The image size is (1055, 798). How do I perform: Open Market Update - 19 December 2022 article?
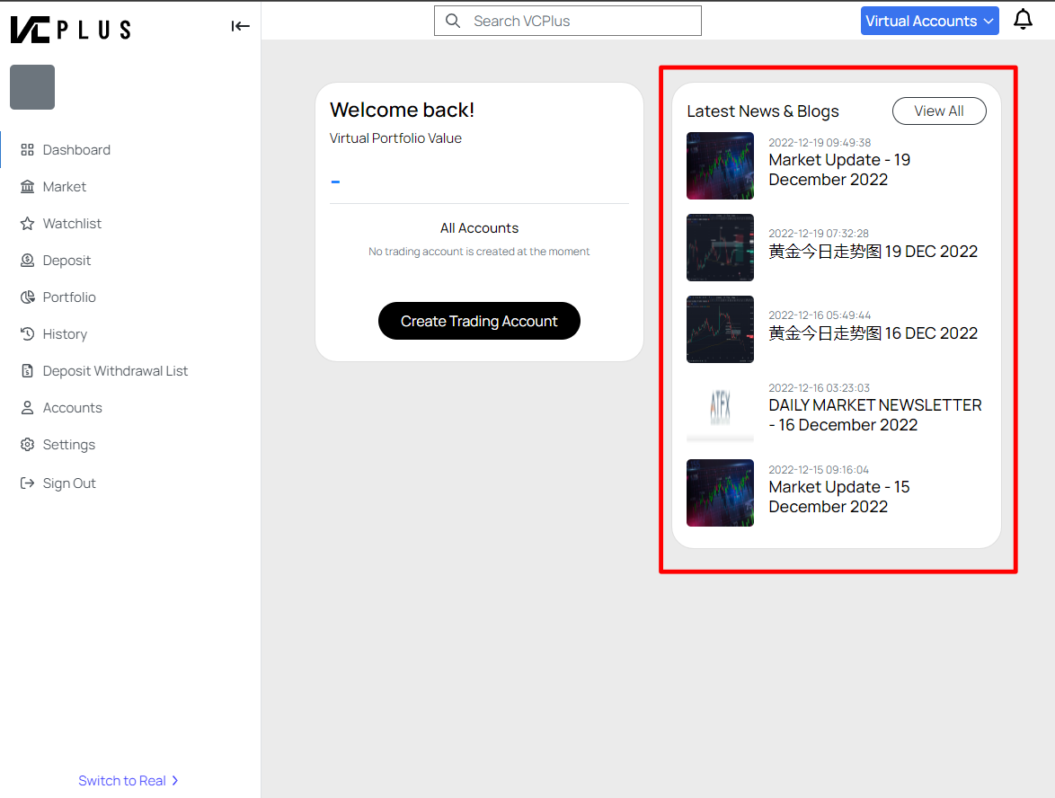click(838, 170)
